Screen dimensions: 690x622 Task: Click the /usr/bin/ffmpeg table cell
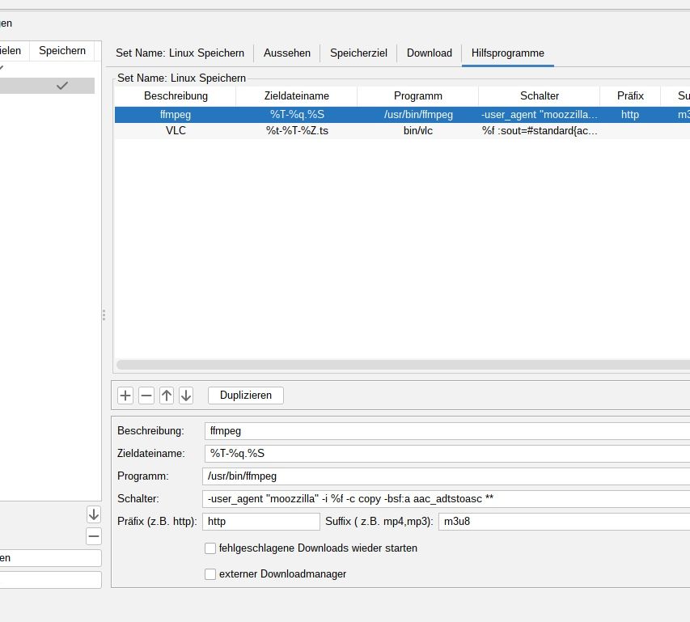click(x=418, y=114)
